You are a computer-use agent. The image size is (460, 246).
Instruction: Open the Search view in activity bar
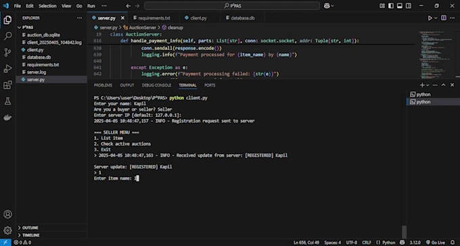(7, 36)
